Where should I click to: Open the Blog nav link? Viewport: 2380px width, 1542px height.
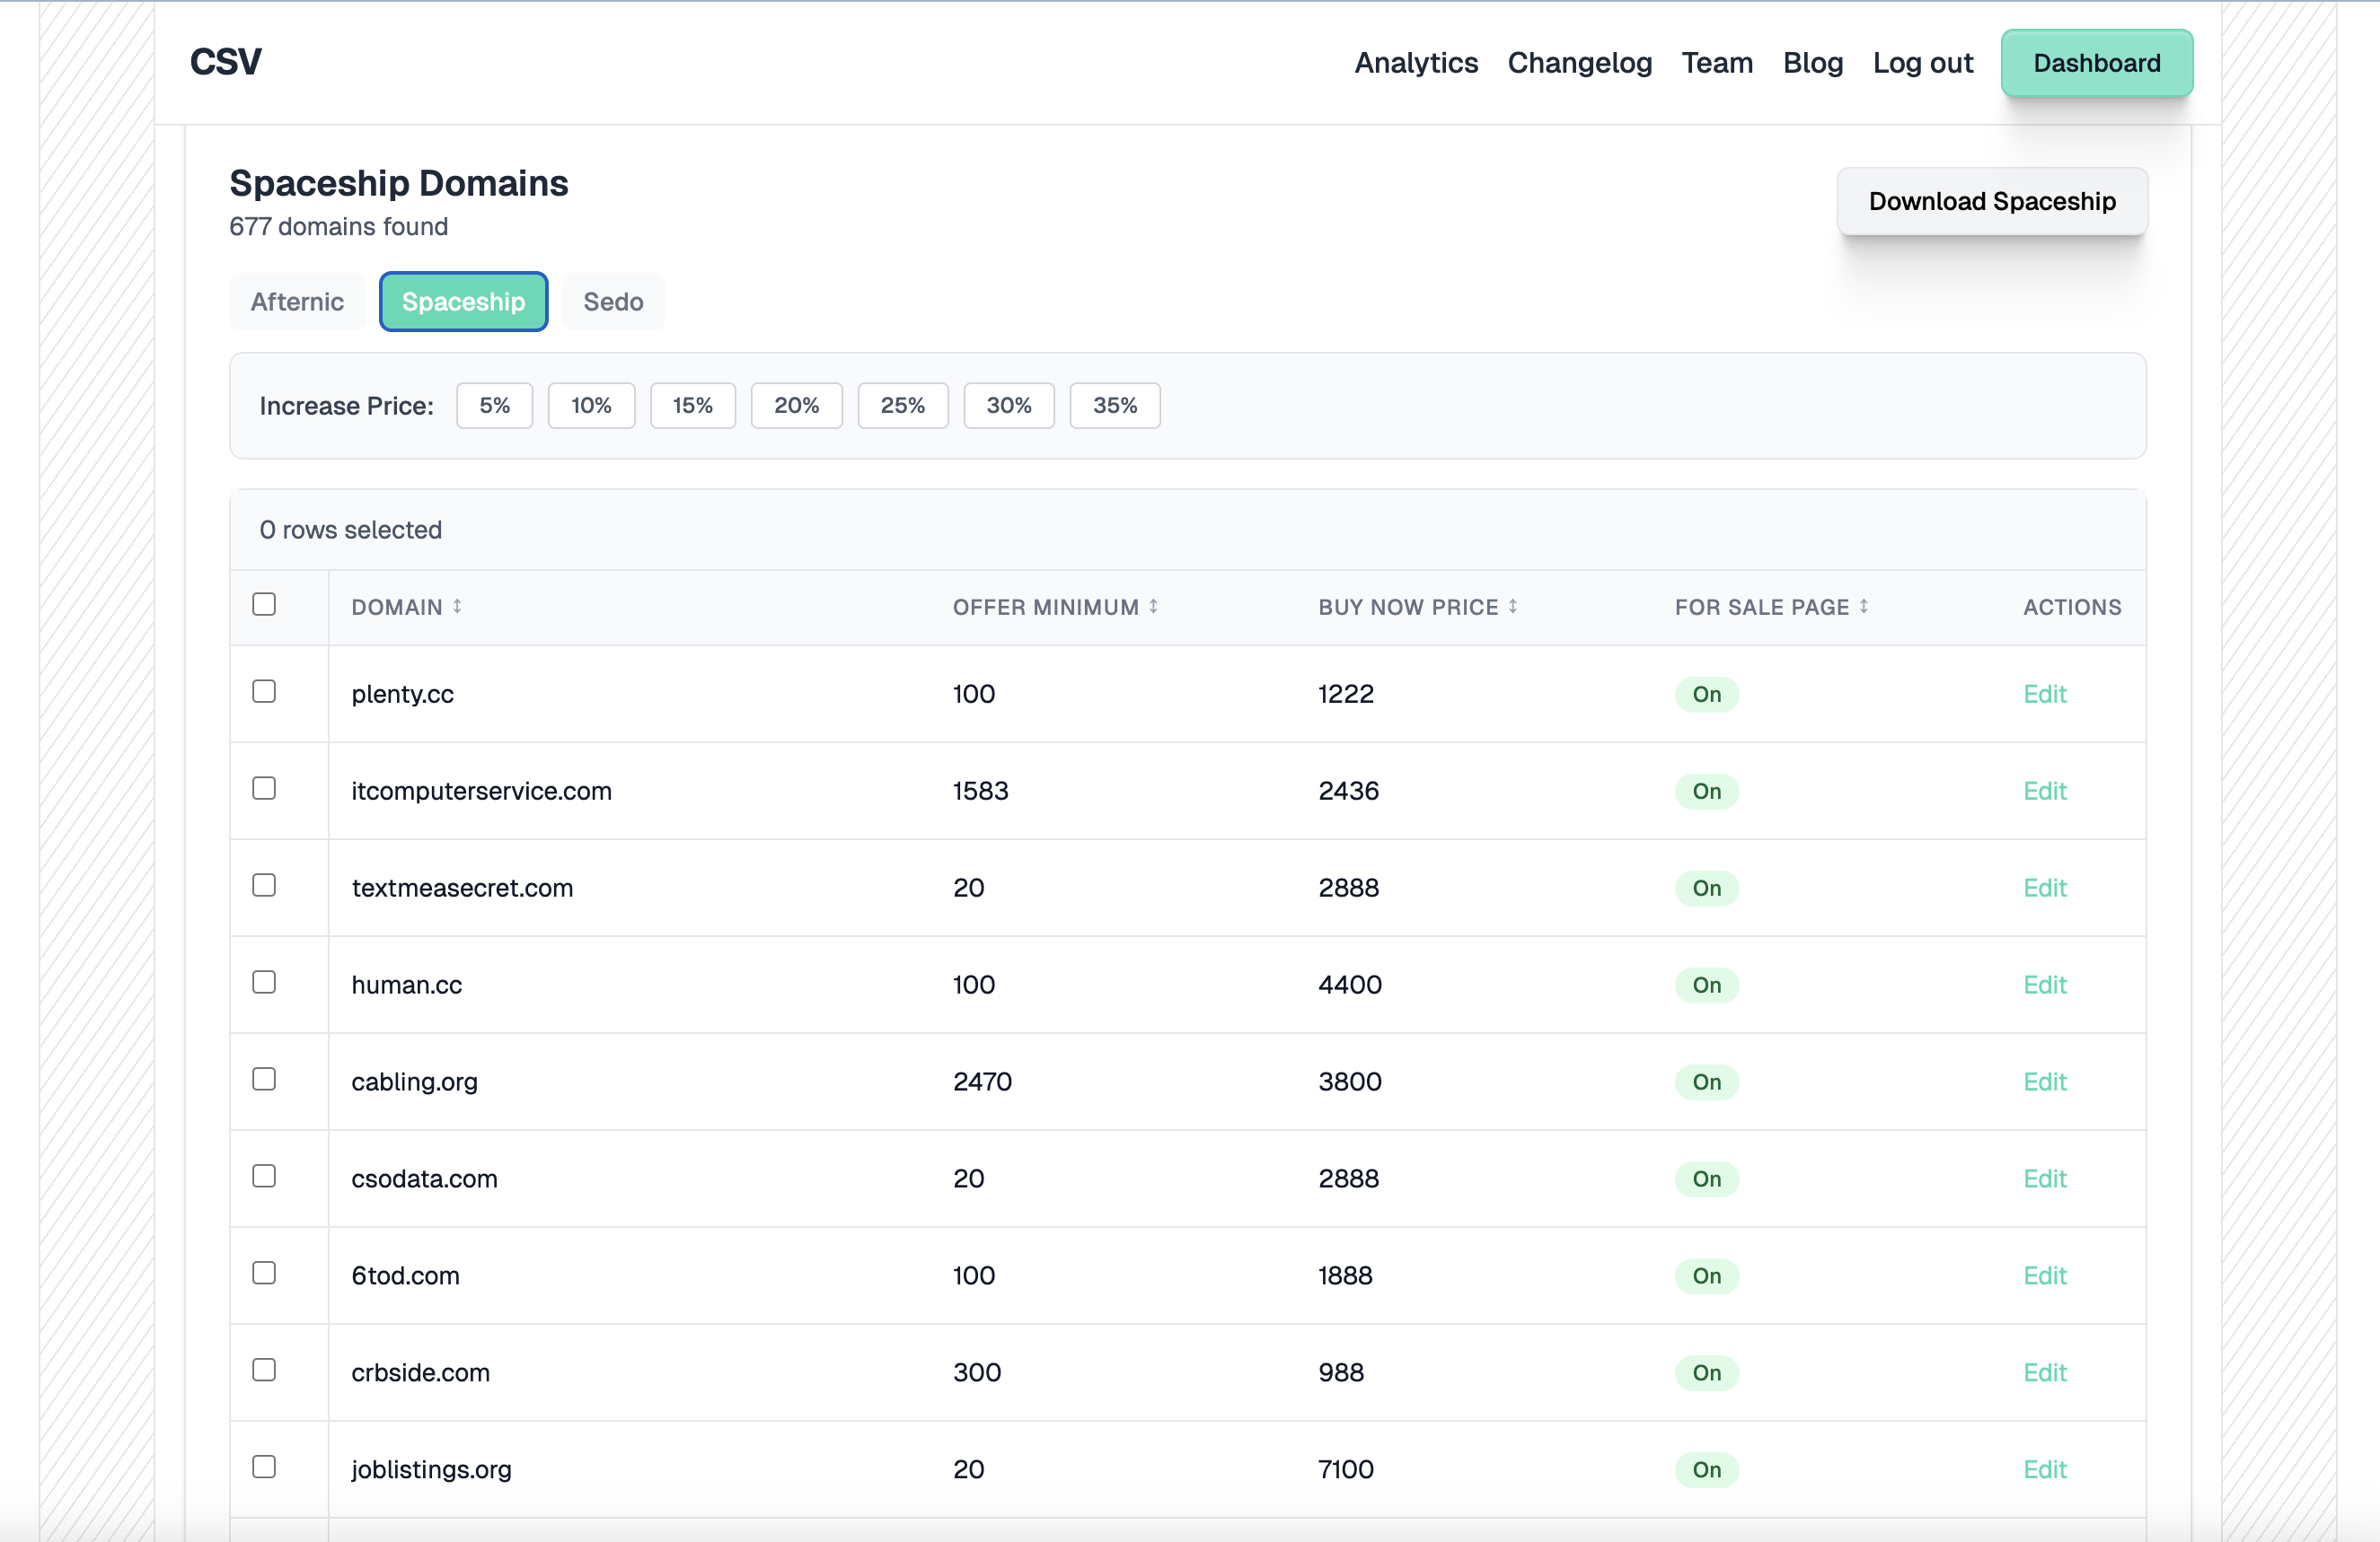coord(1813,62)
